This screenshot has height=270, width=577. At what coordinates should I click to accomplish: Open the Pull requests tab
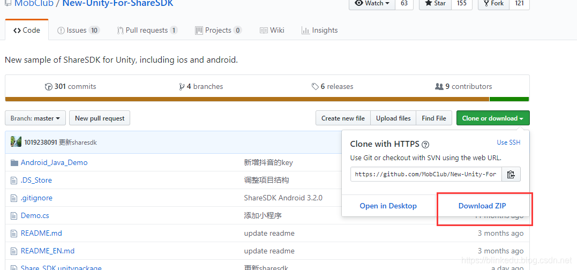click(147, 30)
